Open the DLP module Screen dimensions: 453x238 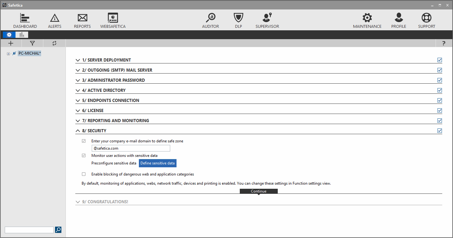point(238,20)
